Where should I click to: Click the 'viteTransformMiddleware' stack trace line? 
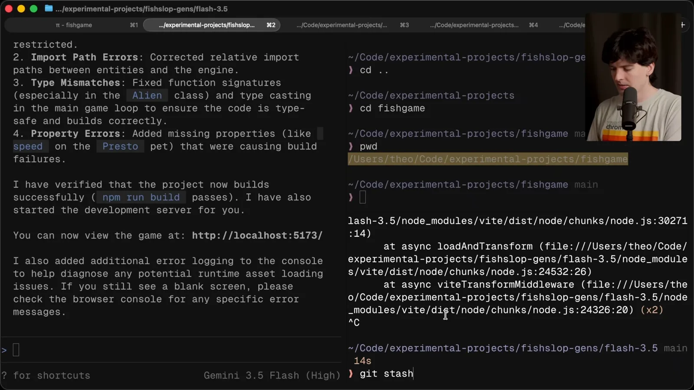[517, 297]
